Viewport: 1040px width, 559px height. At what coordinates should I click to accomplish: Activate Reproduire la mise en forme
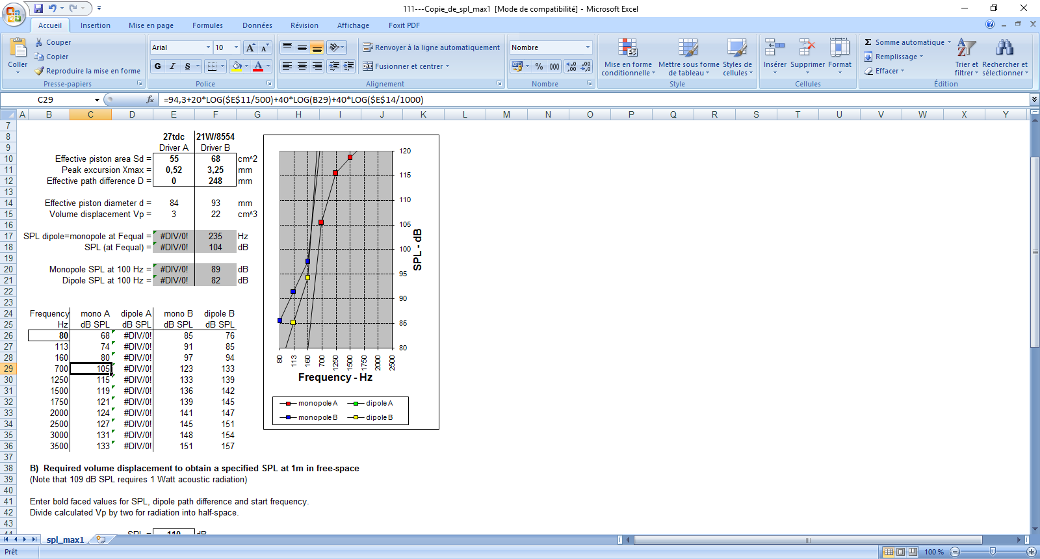pyautogui.click(x=87, y=71)
